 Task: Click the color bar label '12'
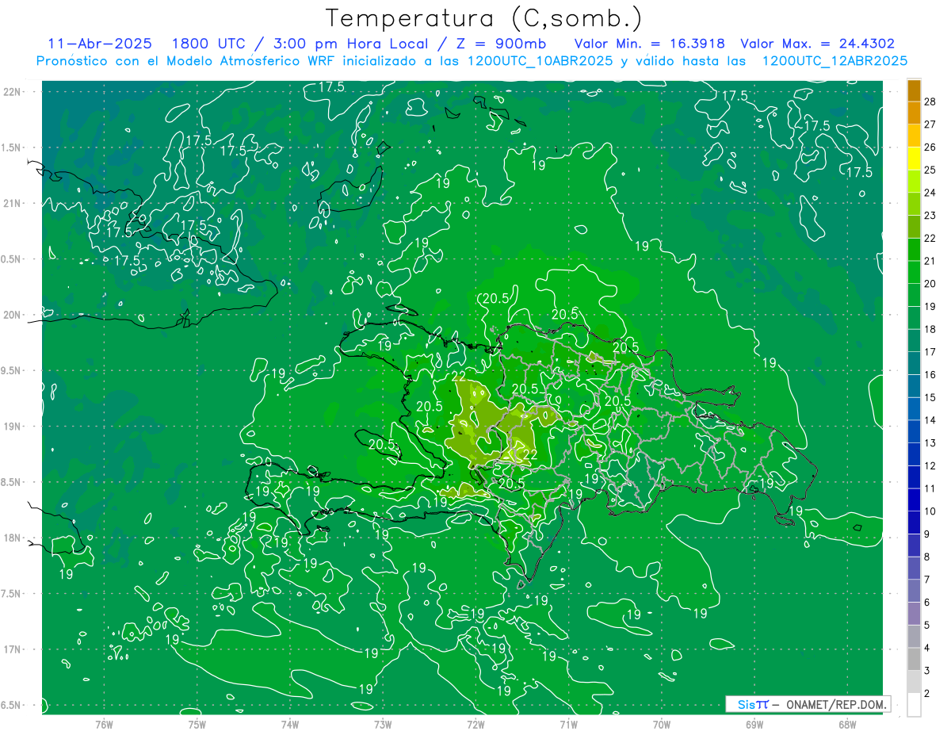pos(930,465)
